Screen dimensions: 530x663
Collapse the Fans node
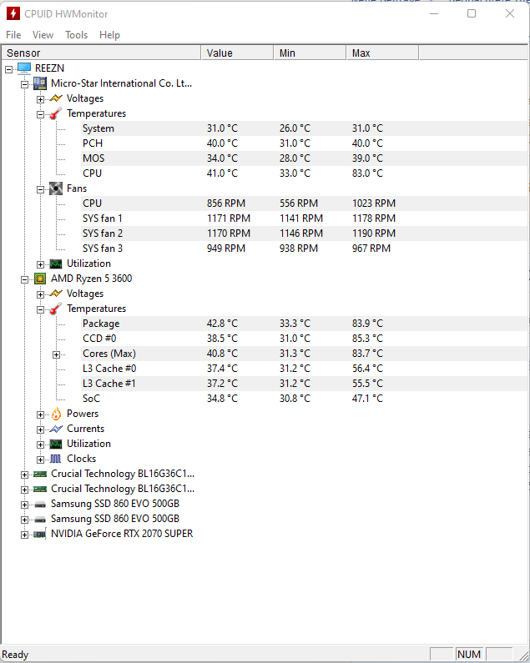pos(40,189)
